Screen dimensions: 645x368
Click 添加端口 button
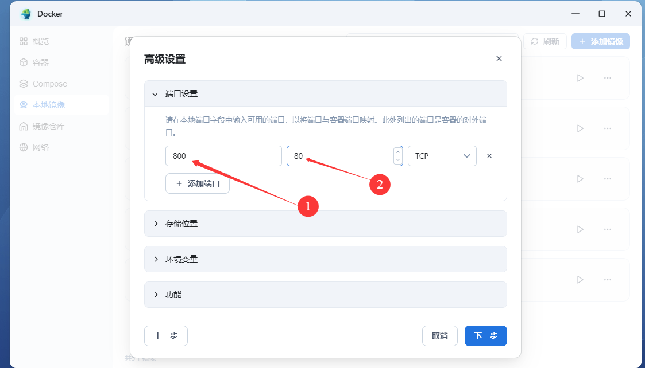coord(198,183)
